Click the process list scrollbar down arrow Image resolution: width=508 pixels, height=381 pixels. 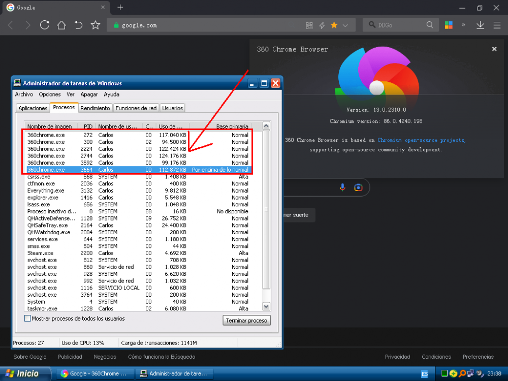coord(266,306)
